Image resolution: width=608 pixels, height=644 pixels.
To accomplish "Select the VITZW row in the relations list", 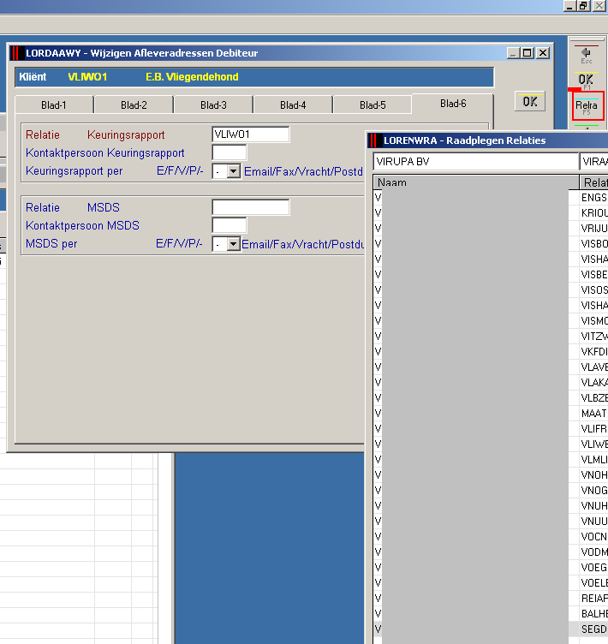I will click(491, 336).
